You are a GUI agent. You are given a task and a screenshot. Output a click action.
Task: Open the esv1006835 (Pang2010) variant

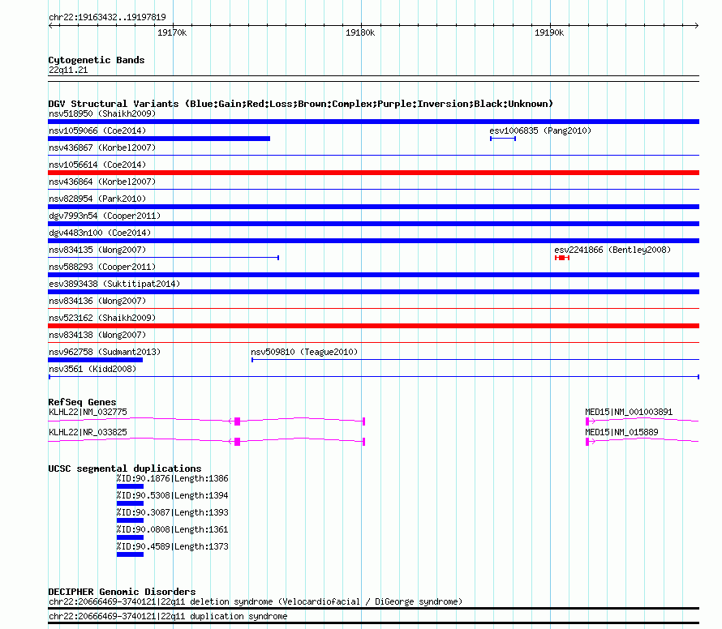540,131
